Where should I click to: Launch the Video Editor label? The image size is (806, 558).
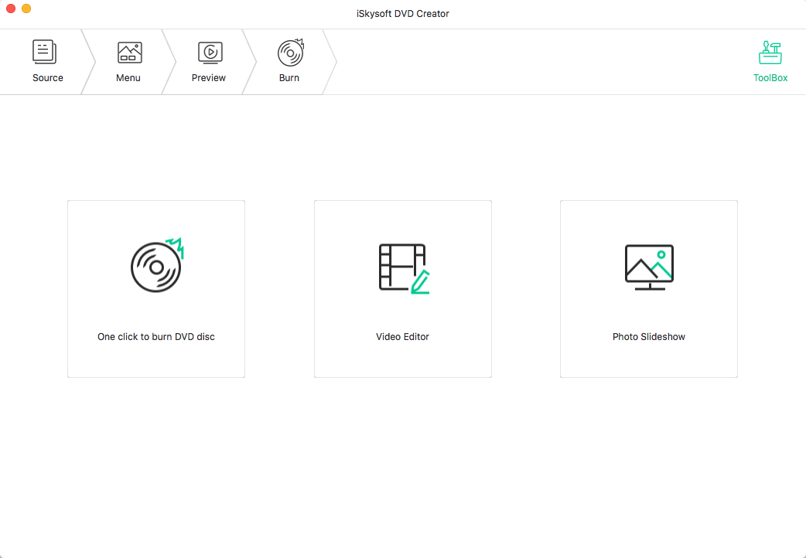point(402,337)
